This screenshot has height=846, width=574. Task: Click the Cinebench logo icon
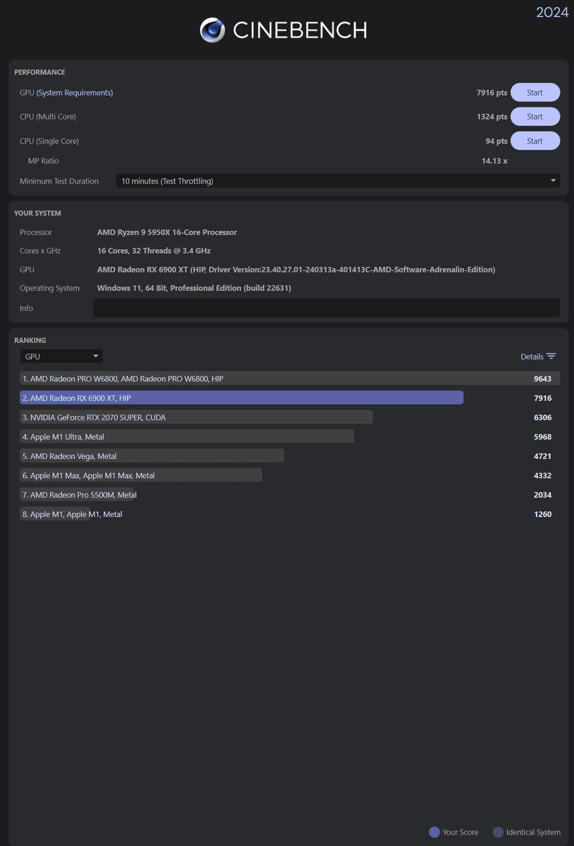pyautogui.click(x=212, y=30)
